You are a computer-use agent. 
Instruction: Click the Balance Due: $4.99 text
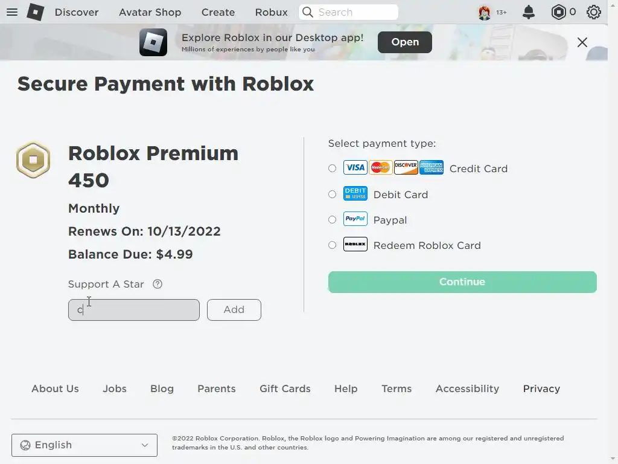pyautogui.click(x=130, y=254)
